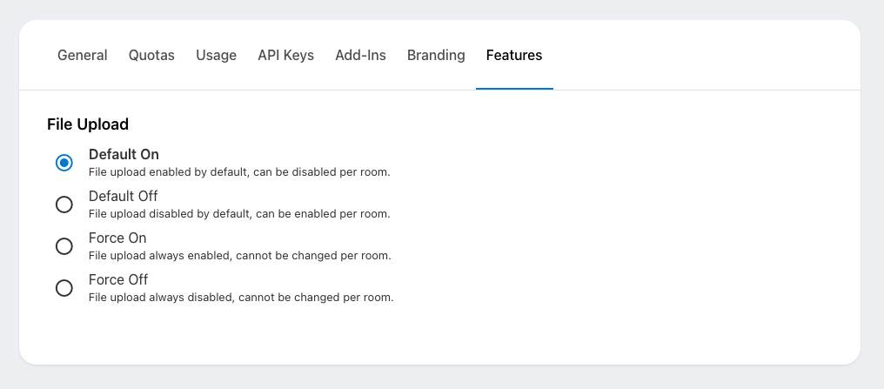Click 'File upload enabled by default' description
Viewport: 884px width, 389px height.
point(239,172)
